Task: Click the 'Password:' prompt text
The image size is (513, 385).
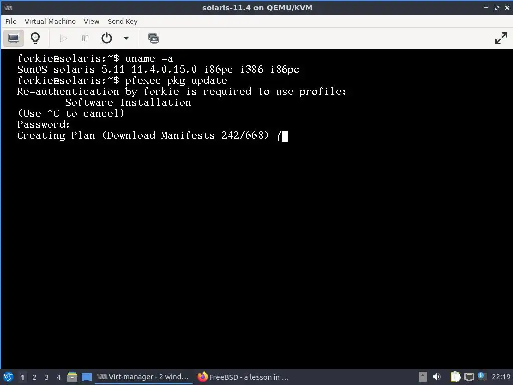Action: 43,124
